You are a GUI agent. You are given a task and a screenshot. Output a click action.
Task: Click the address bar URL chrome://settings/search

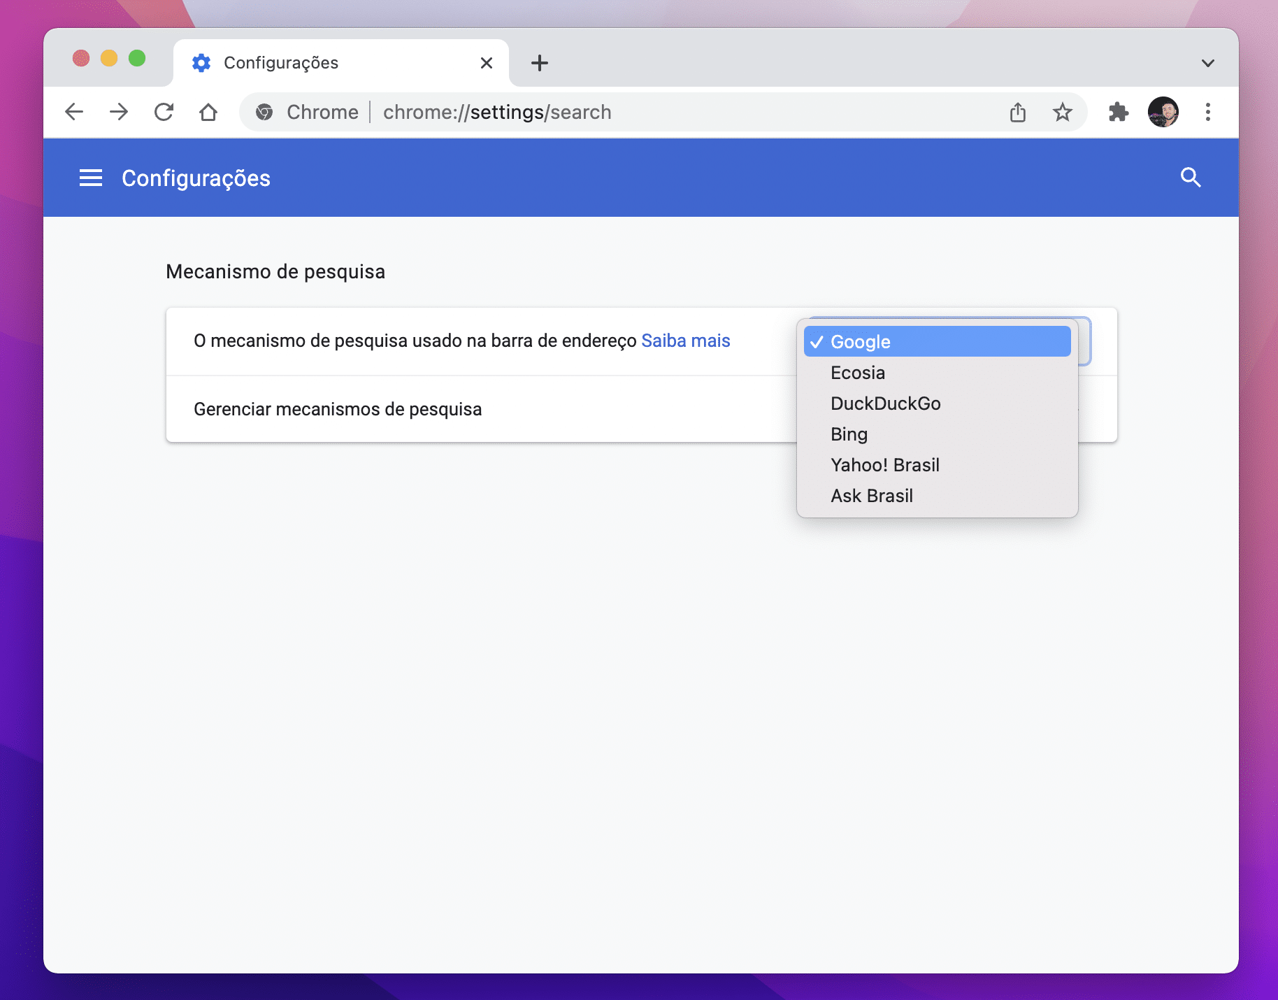tap(497, 112)
